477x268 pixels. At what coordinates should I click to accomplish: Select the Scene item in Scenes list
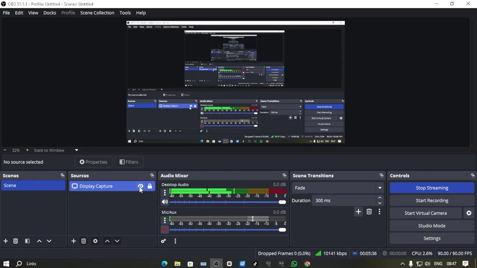click(33, 186)
